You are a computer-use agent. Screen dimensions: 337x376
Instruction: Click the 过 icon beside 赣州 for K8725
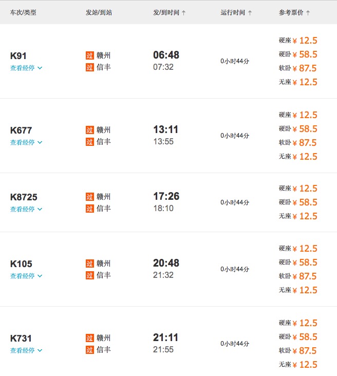[90, 197]
